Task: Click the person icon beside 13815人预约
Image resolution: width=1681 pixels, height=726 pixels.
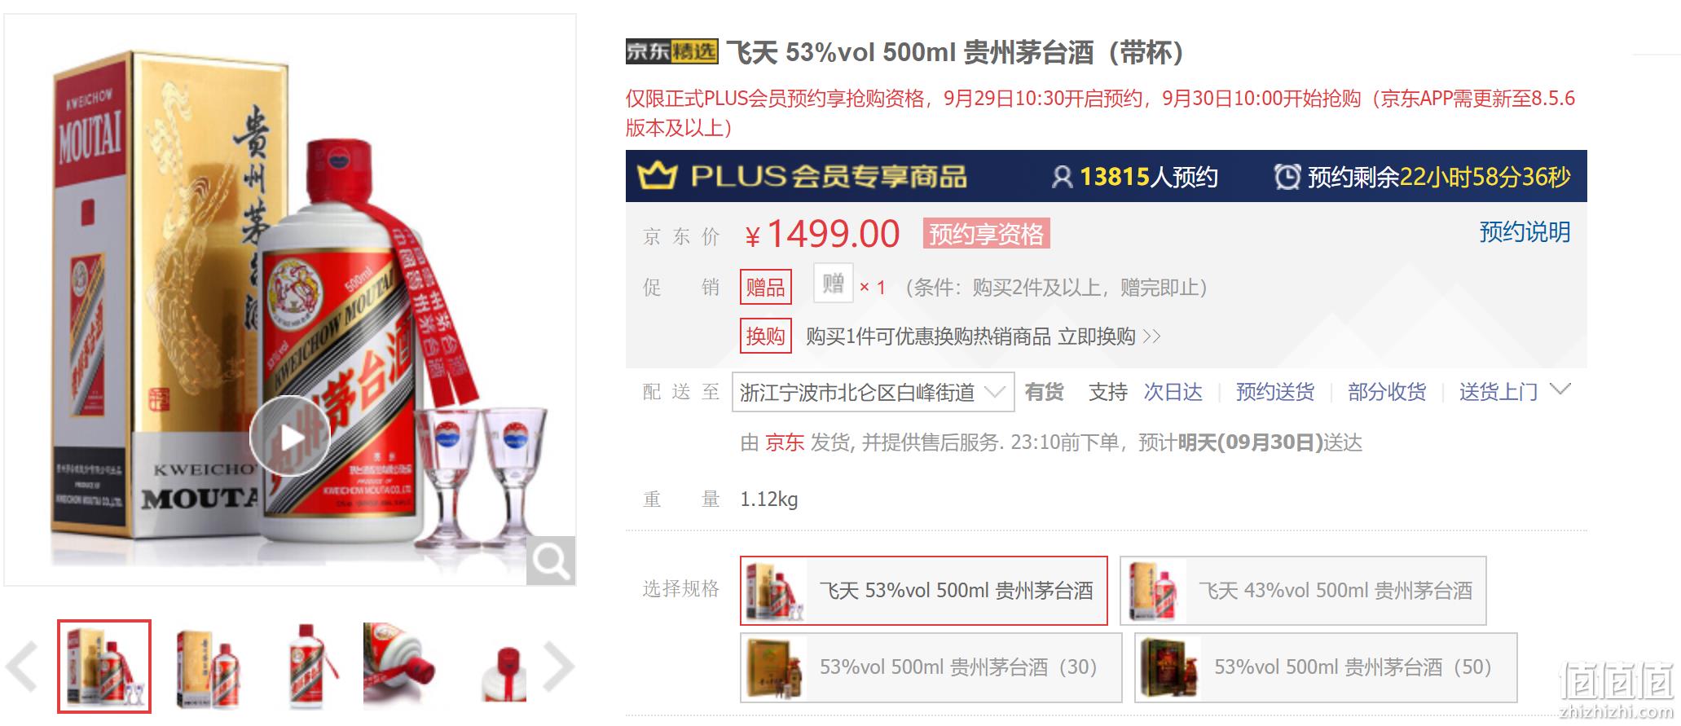Action: [1062, 176]
